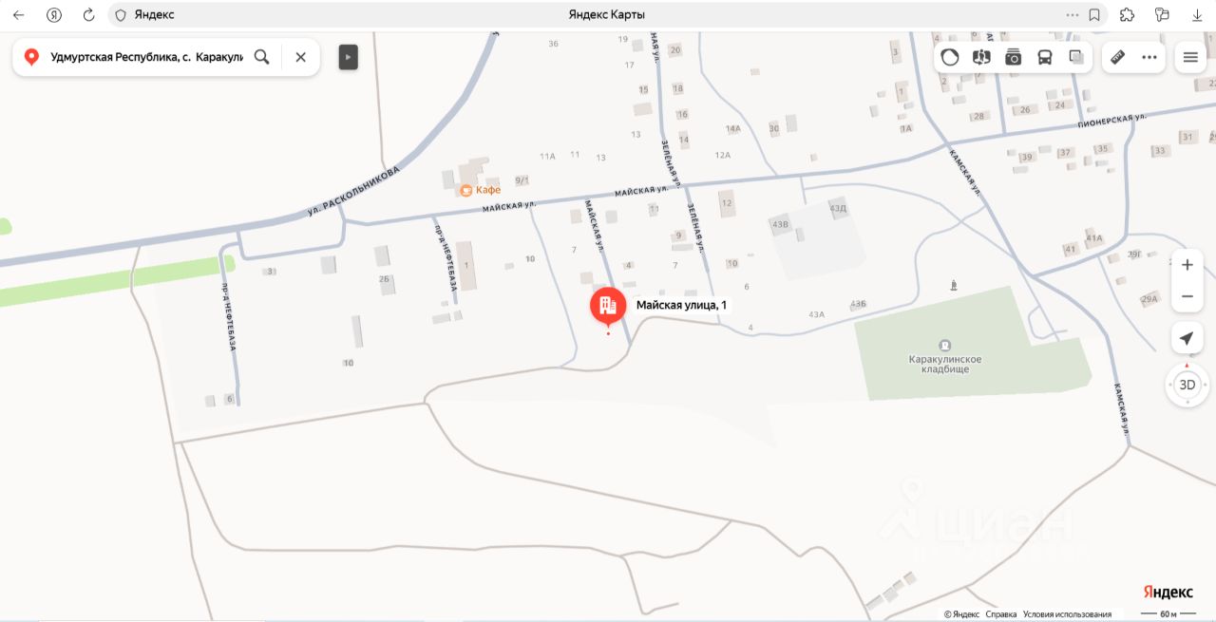This screenshot has width=1216, height=622.
Task: Click the address search input field
Action: pos(146,57)
